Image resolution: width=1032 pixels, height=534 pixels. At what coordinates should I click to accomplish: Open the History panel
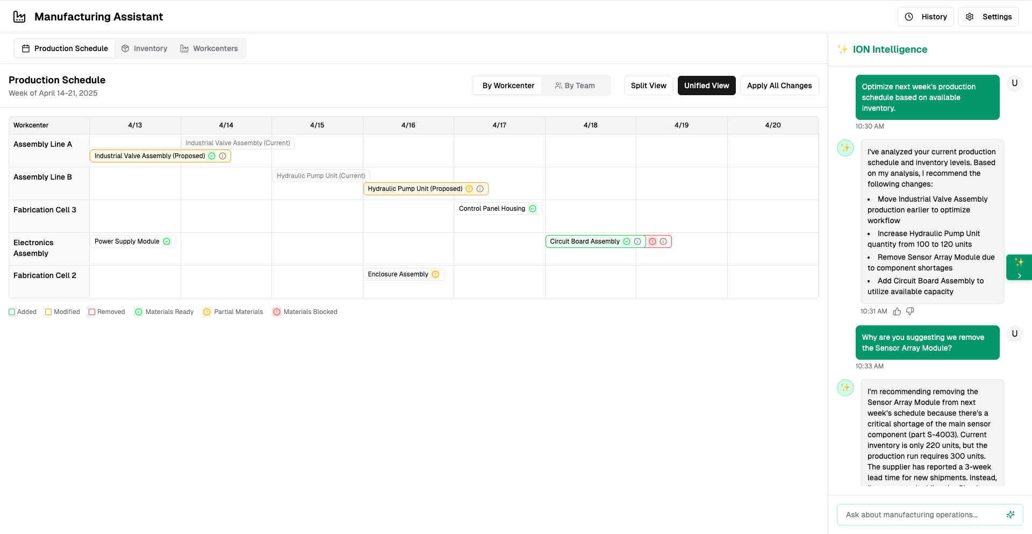coord(926,17)
